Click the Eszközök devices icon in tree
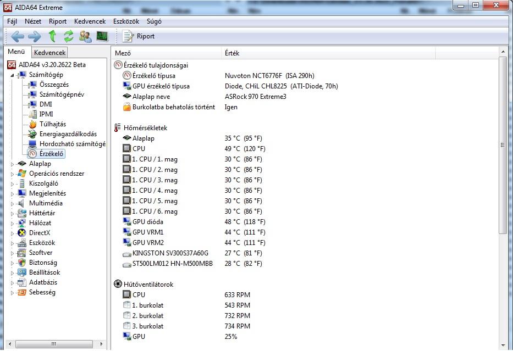Image resolution: width=513 pixels, height=351 pixels. [x=22, y=243]
